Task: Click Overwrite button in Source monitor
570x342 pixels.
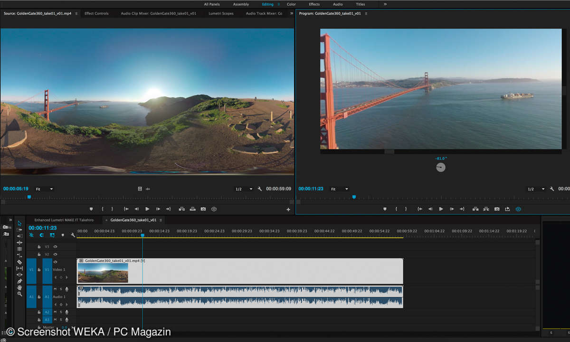Action: [x=192, y=209]
